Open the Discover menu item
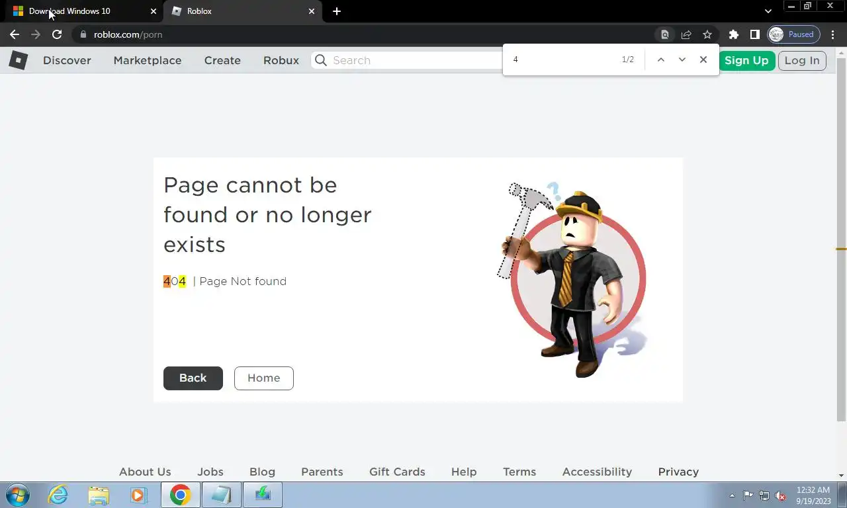This screenshot has height=508, width=847. click(67, 60)
